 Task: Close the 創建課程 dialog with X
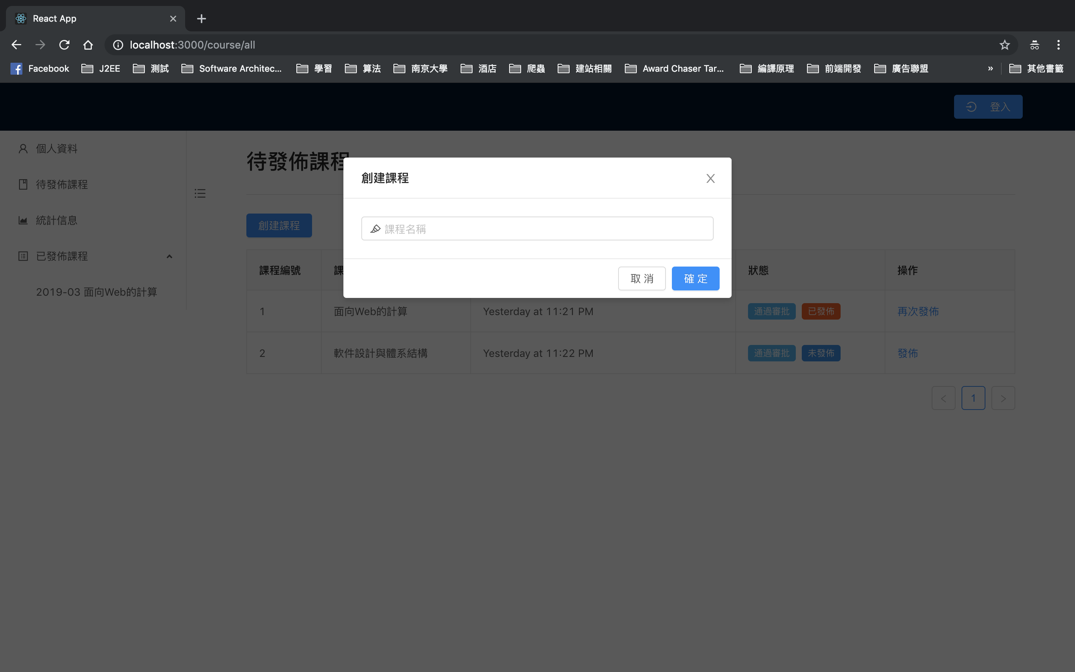point(710,178)
